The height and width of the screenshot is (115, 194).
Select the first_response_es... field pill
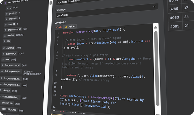point(11,71)
